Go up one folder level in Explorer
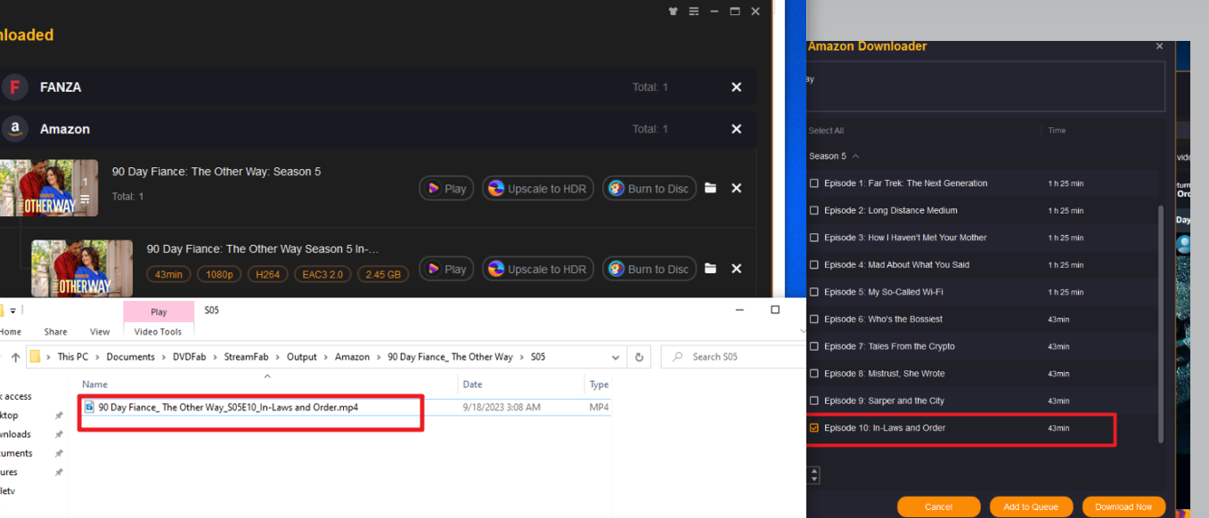This screenshot has width=1209, height=518. tap(15, 357)
